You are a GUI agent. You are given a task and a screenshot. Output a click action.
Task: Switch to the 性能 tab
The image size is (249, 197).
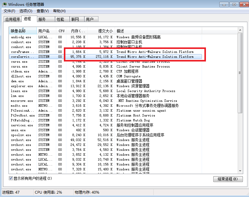(x=60, y=19)
